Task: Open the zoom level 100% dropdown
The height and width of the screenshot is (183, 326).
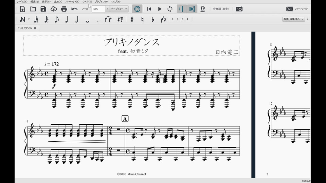Action: [x=108, y=9]
